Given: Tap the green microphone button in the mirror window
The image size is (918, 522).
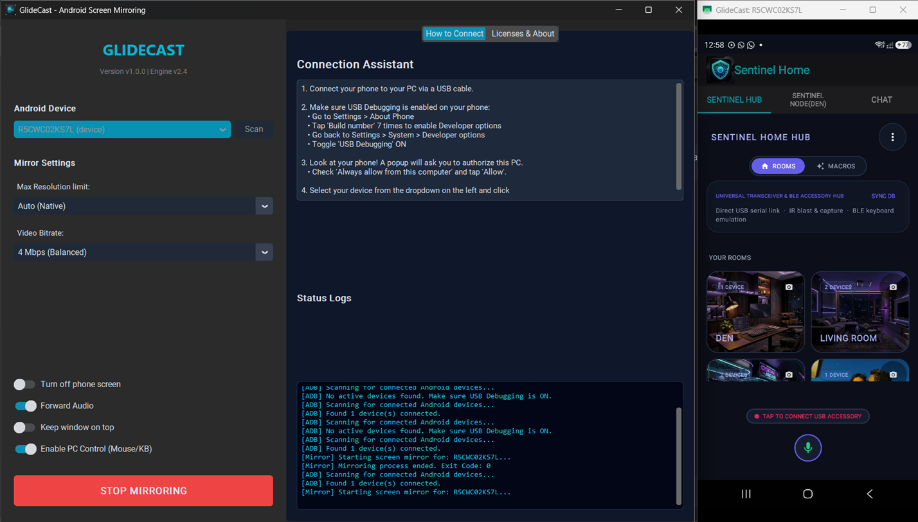Looking at the screenshot, I should [x=808, y=448].
